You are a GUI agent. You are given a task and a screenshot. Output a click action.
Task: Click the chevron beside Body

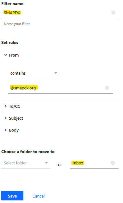click(x=5, y=130)
